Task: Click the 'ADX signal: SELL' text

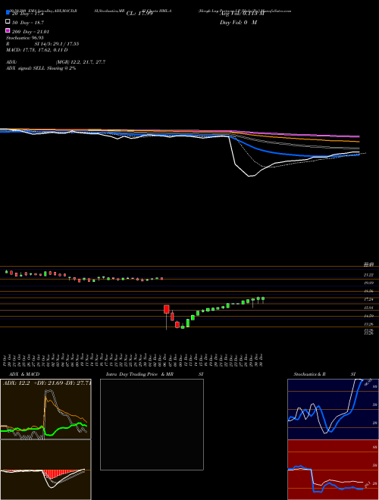Action: [27, 68]
